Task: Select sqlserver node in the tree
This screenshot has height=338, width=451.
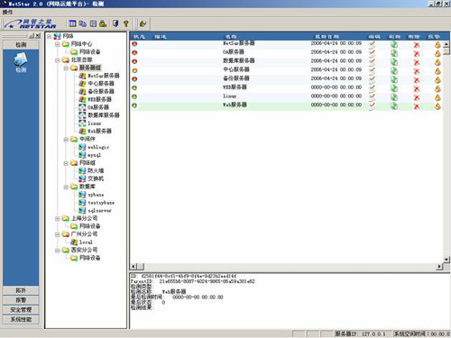Action: click(x=99, y=211)
